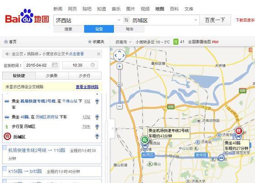Expand origin 济西站 suggestions dropdown

pyautogui.click(x=119, y=20)
